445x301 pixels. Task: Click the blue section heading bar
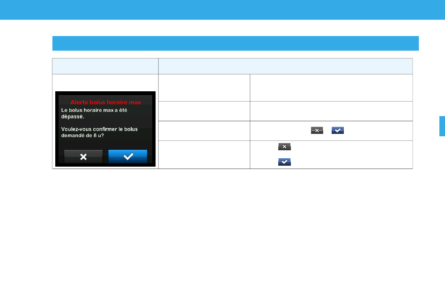click(x=235, y=43)
